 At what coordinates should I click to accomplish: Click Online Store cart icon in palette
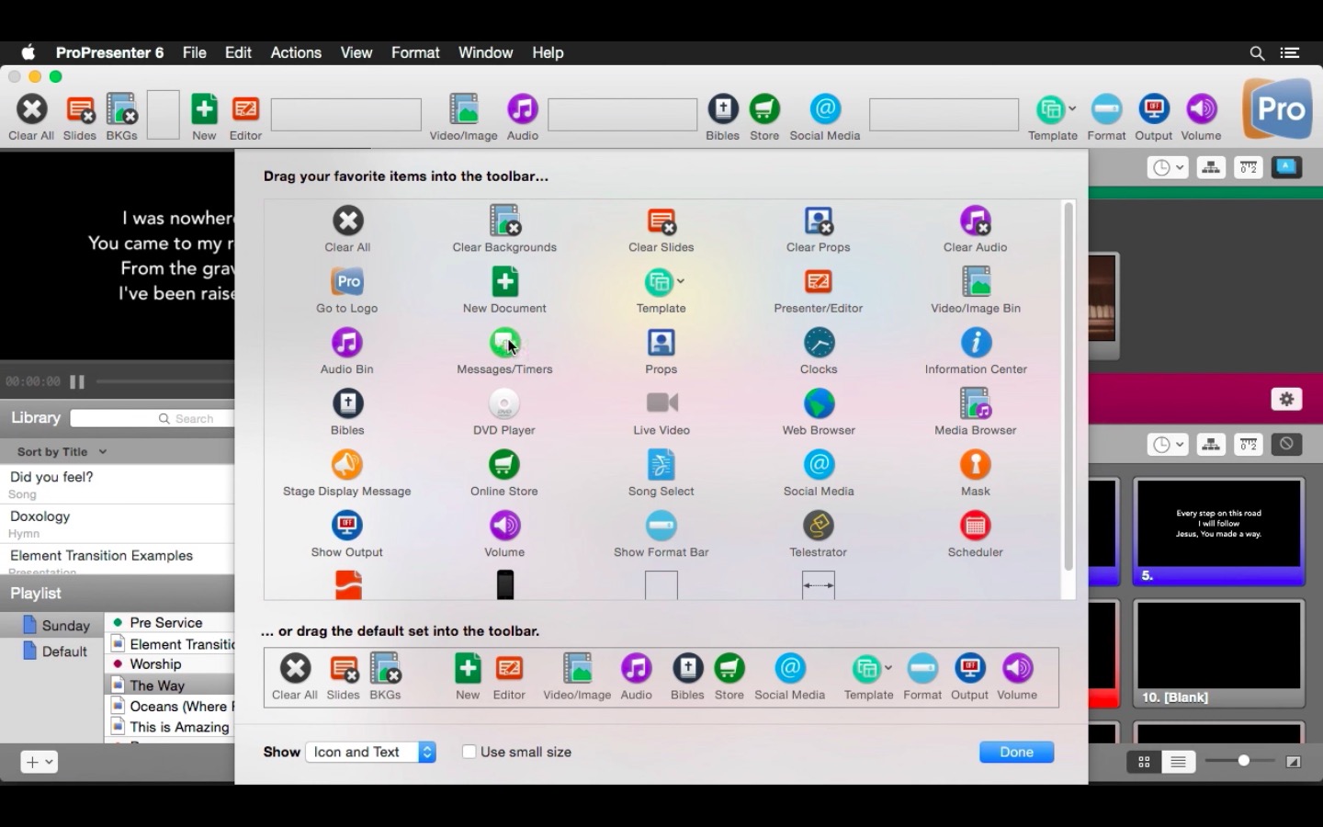pyautogui.click(x=504, y=465)
